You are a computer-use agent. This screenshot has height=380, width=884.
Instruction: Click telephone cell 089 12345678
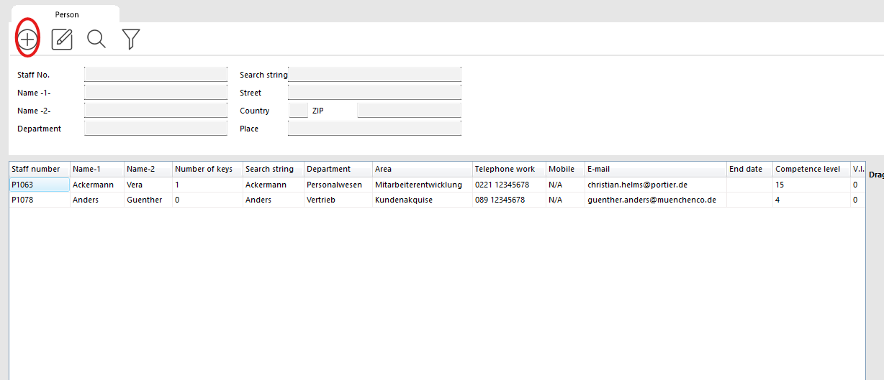tap(509, 200)
